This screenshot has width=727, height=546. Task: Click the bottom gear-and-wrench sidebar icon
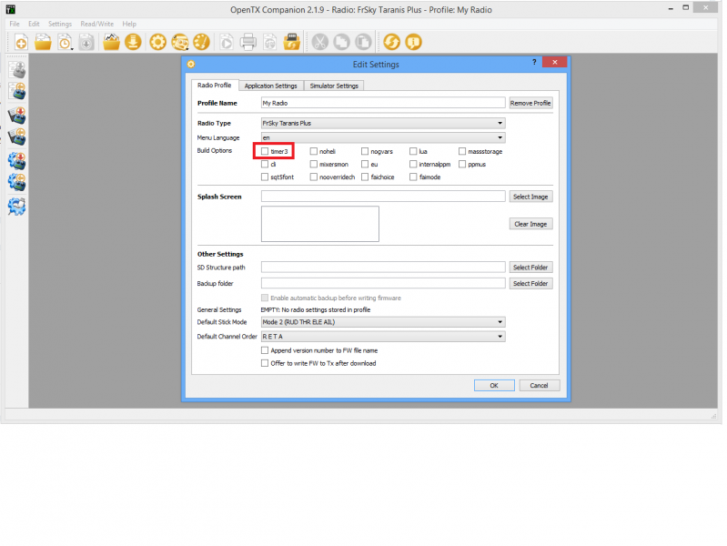[16, 206]
